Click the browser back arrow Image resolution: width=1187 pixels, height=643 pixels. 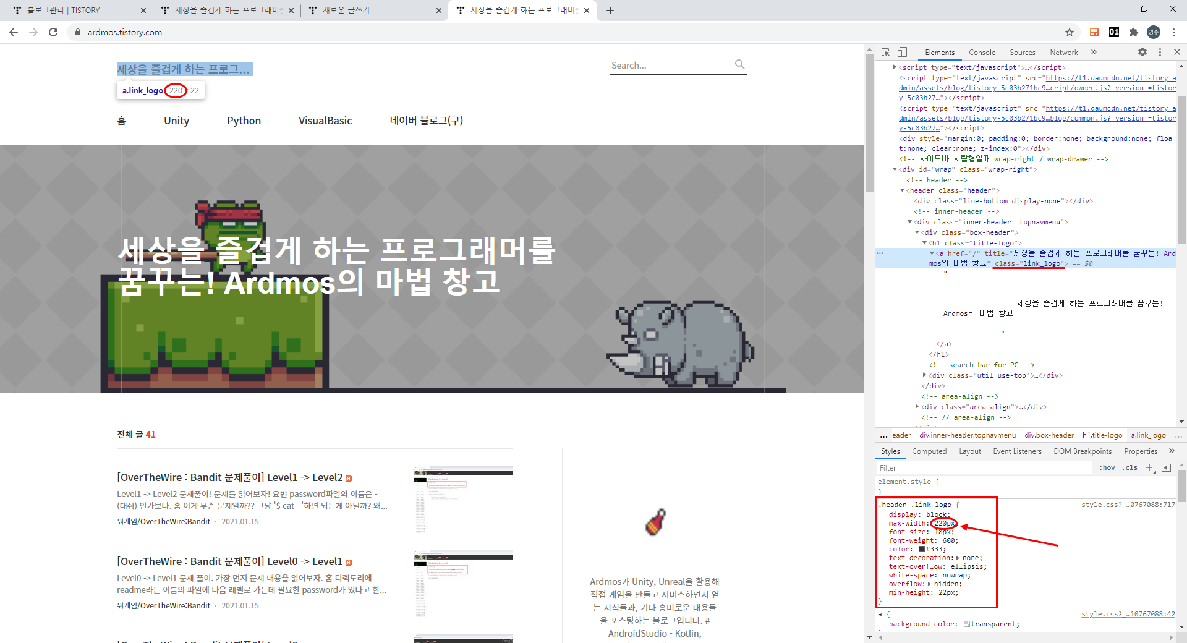pyautogui.click(x=14, y=32)
